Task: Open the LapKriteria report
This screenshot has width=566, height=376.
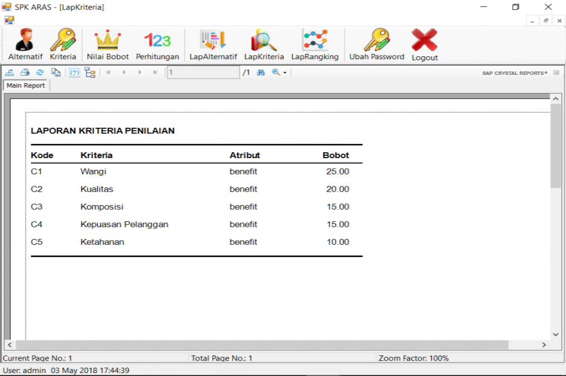Action: pyautogui.click(x=264, y=45)
